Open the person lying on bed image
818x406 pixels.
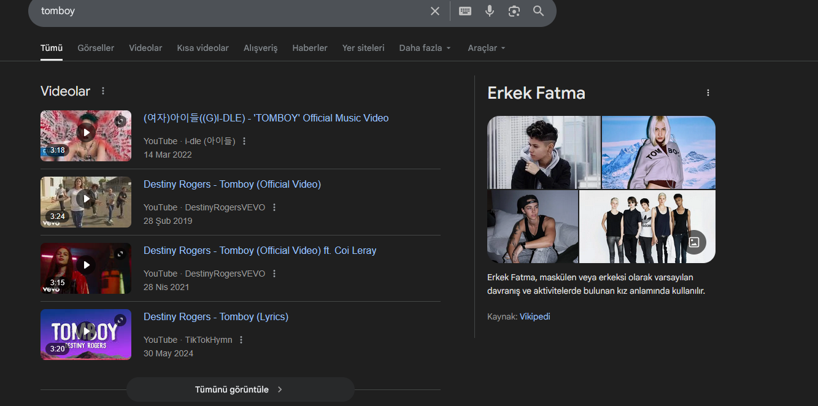click(x=533, y=226)
